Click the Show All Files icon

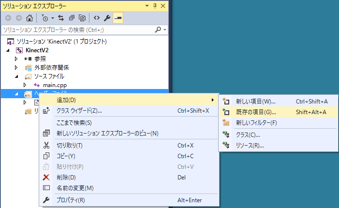(x=82, y=18)
